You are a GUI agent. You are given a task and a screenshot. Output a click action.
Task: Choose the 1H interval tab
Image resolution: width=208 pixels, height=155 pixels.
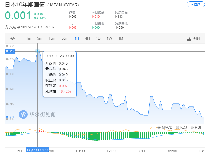coord(77,38)
